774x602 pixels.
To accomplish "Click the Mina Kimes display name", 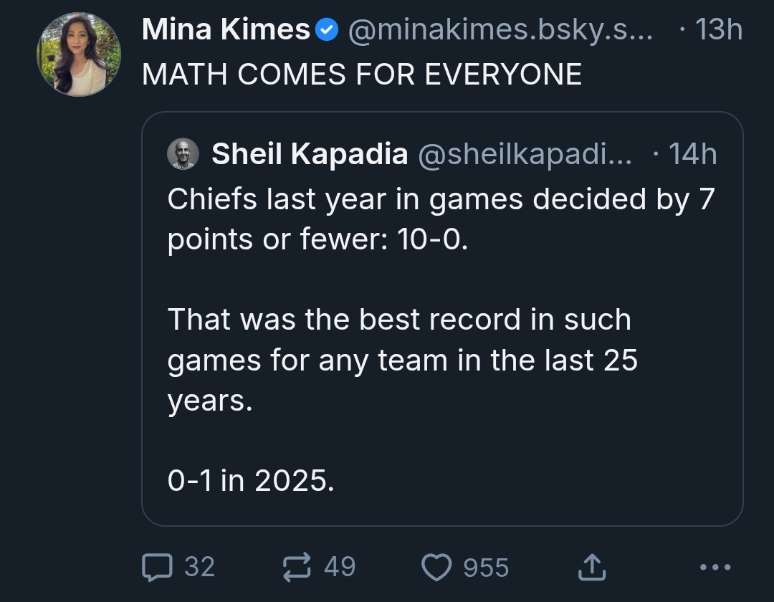I will [226, 29].
